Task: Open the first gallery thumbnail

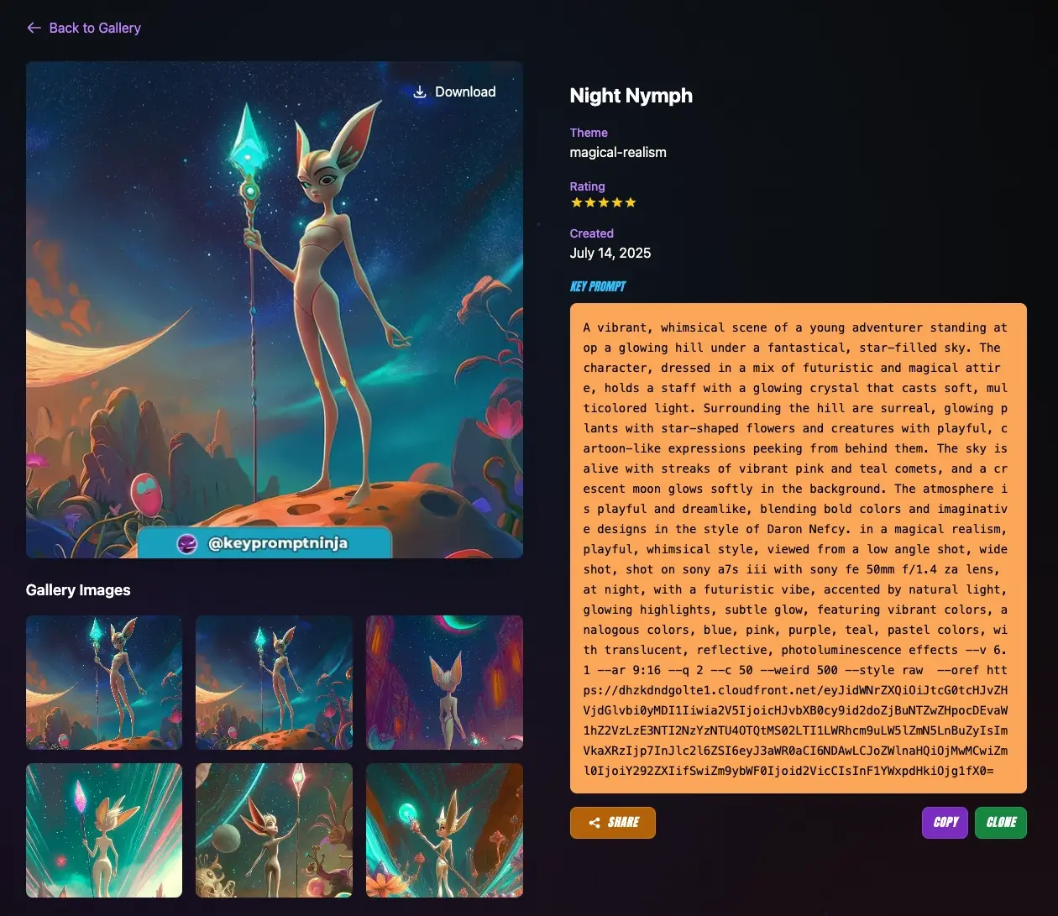Action: (103, 683)
